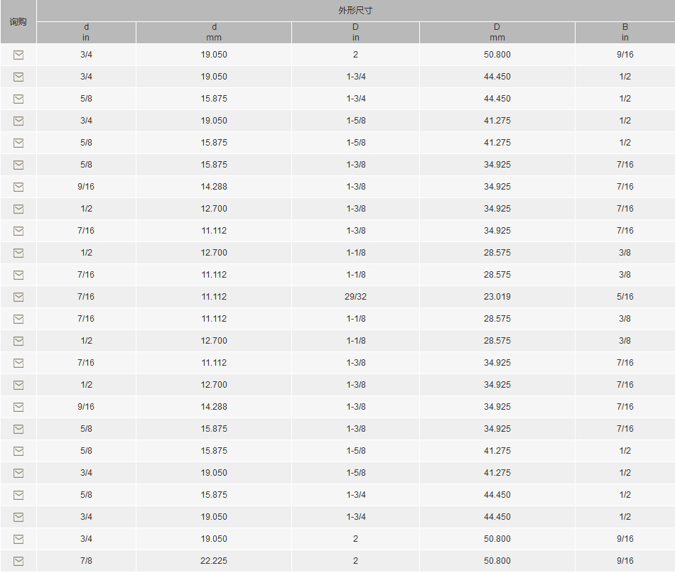Click the 7/8 cell in d column

86,561
